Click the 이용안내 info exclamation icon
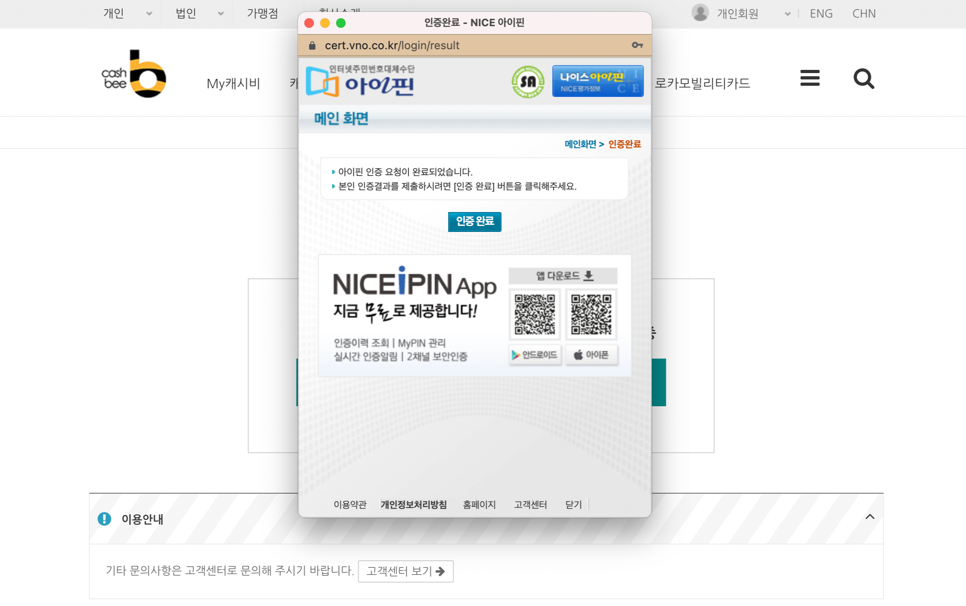This screenshot has height=606, width=966. (104, 519)
